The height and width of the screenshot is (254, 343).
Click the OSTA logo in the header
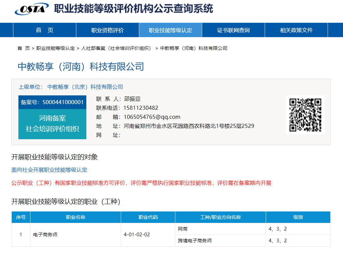32,9
